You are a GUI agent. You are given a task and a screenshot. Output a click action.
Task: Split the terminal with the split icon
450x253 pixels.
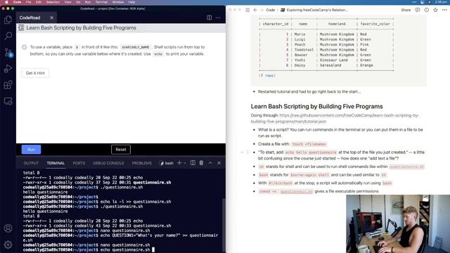193,163
